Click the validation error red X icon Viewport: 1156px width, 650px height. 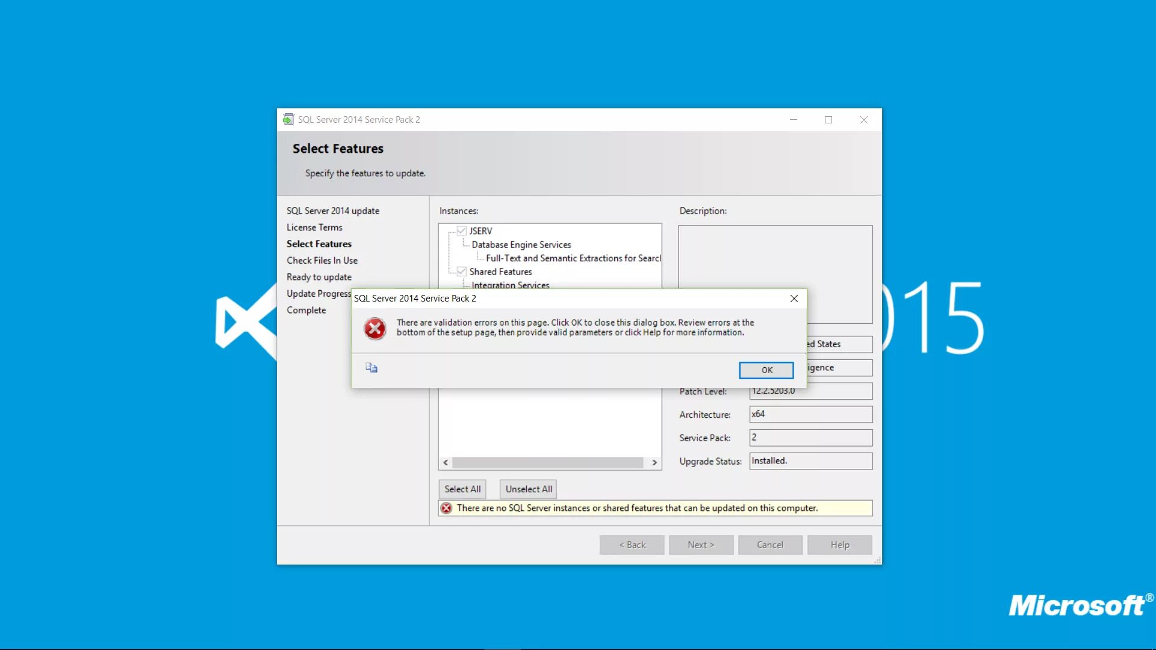tap(374, 328)
